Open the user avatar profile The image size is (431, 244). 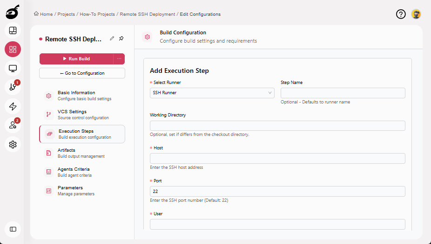[x=416, y=14]
